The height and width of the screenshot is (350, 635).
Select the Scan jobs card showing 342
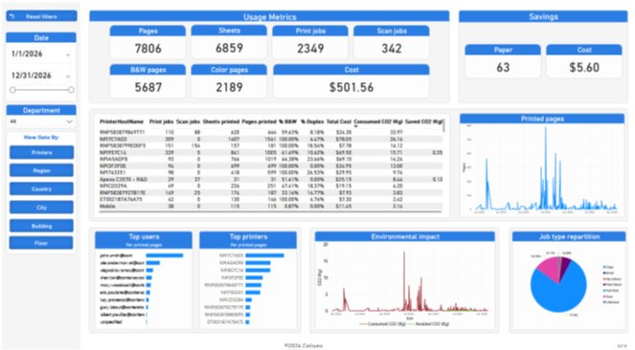pos(392,42)
